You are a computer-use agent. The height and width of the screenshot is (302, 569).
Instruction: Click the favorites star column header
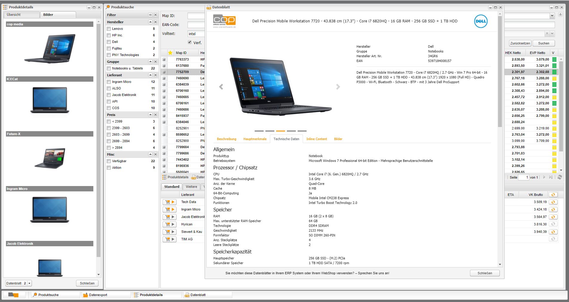point(170,53)
